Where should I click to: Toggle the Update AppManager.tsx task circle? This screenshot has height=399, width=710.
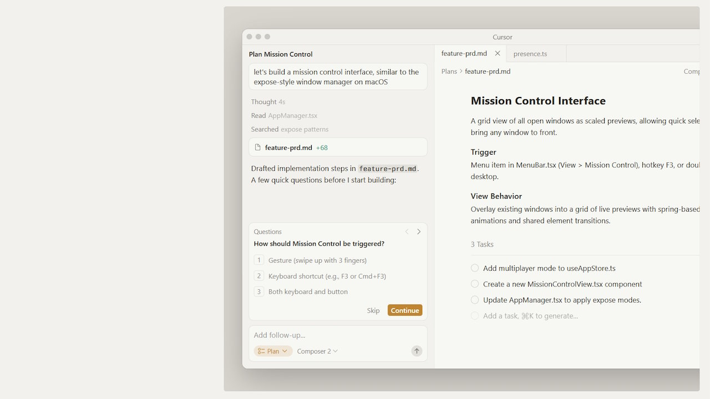pyautogui.click(x=475, y=300)
